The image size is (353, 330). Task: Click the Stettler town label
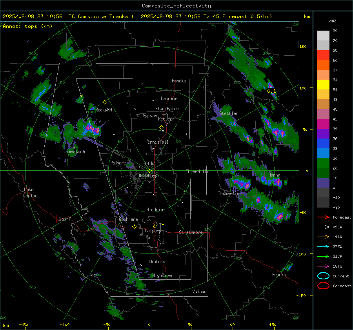229,113
